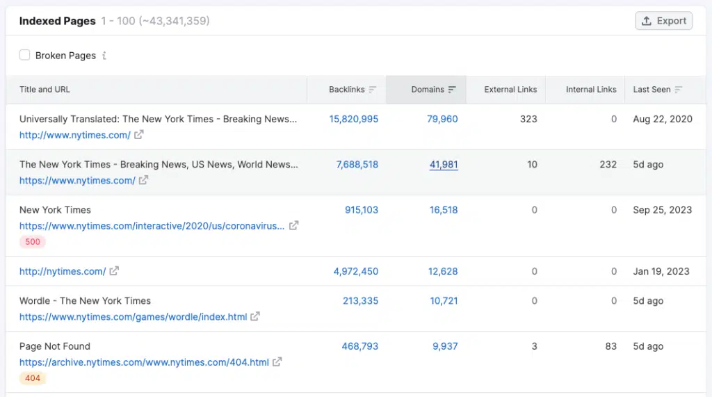Open the coronavirus interactive page URL
Image resolution: width=712 pixels, height=397 pixels.
click(x=152, y=226)
